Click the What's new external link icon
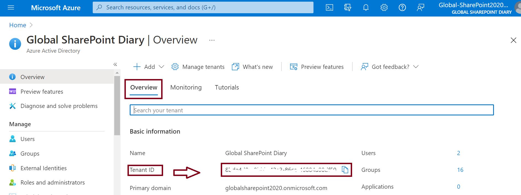Viewport: 521px width, 195px height. coord(235,67)
